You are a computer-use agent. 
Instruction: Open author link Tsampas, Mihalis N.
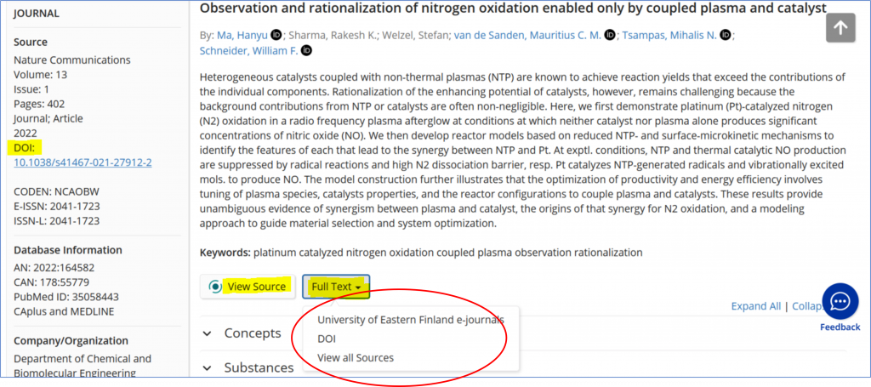pos(669,36)
